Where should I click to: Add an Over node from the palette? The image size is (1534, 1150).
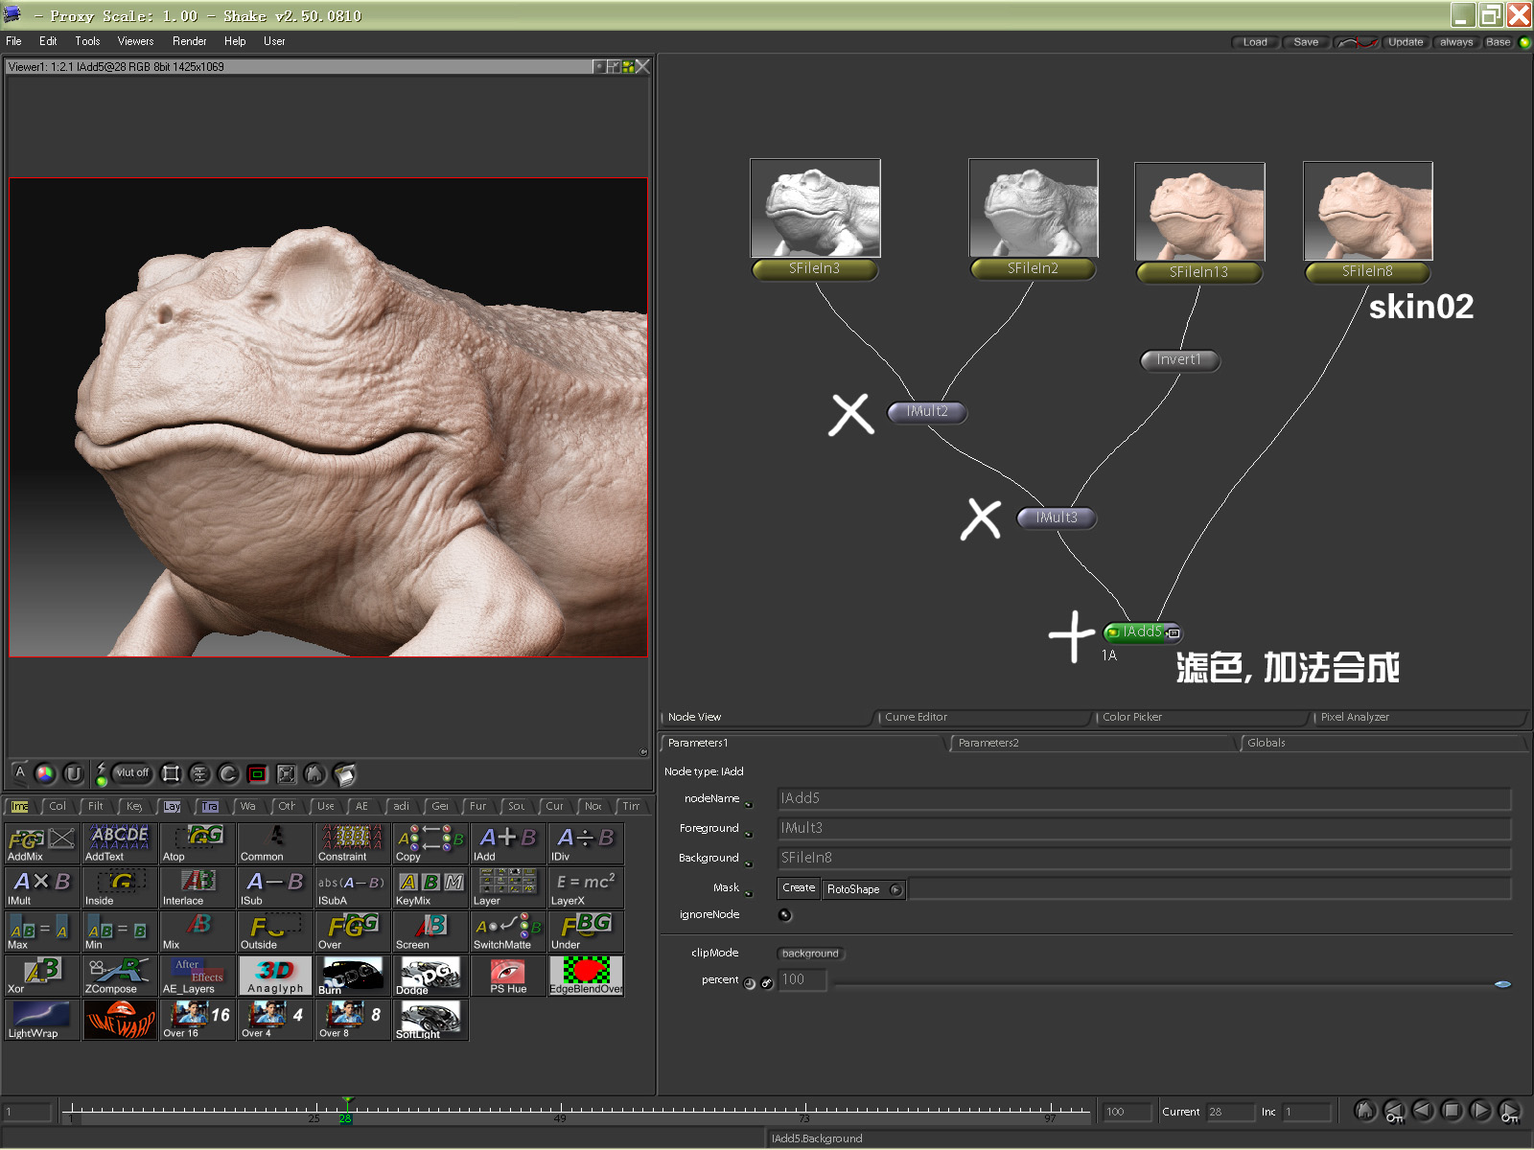point(353,931)
